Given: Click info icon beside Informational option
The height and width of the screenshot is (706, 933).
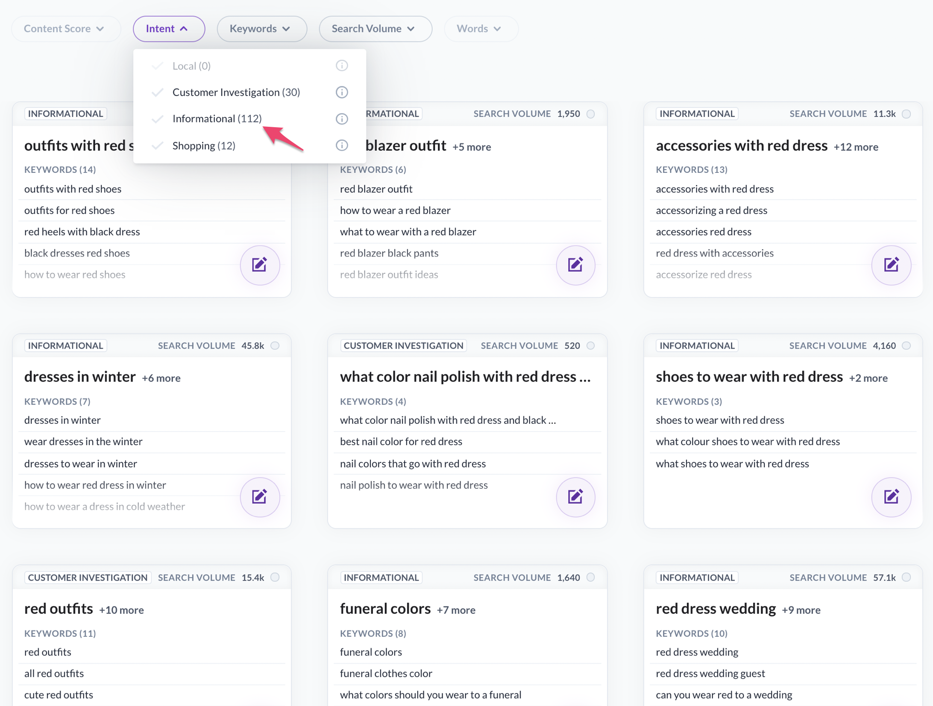Looking at the screenshot, I should coord(341,119).
